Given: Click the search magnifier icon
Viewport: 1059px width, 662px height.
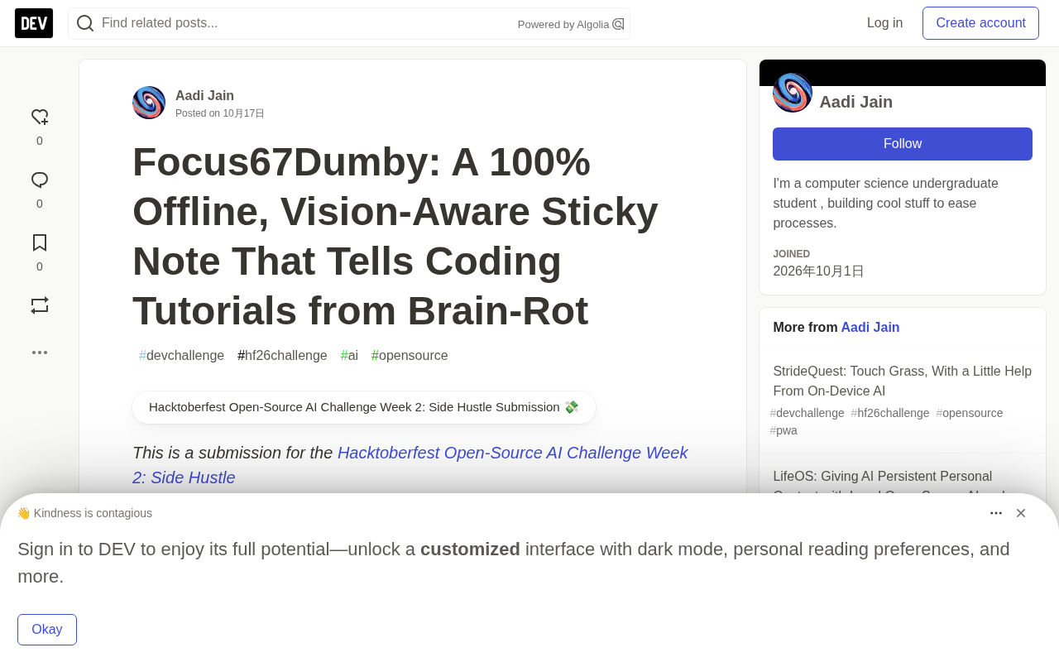Looking at the screenshot, I should [x=85, y=23].
